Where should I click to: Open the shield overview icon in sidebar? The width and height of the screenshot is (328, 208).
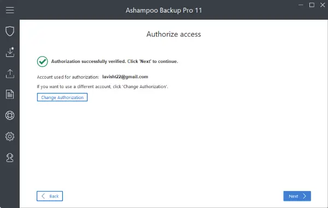(x=10, y=31)
